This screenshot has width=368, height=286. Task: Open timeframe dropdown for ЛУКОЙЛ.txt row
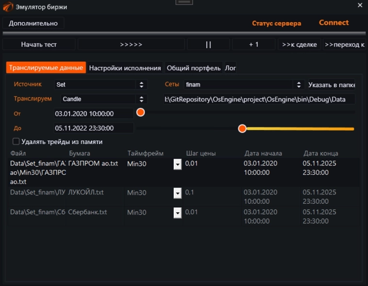click(x=177, y=193)
